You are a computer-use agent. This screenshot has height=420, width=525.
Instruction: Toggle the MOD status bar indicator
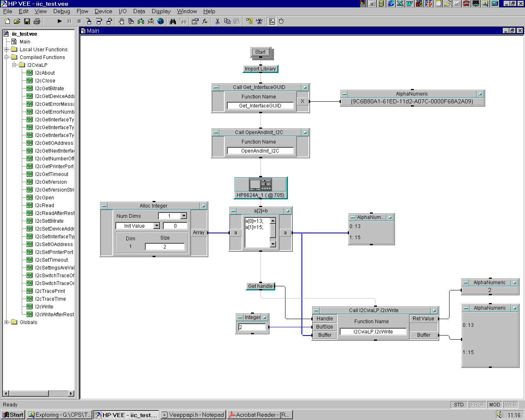[494, 405]
